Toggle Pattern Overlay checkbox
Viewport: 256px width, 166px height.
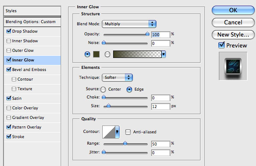9,127
